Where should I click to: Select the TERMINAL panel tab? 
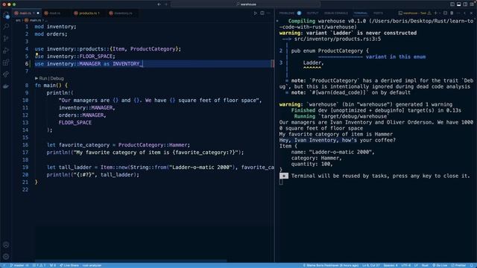pyautogui.click(x=361, y=13)
